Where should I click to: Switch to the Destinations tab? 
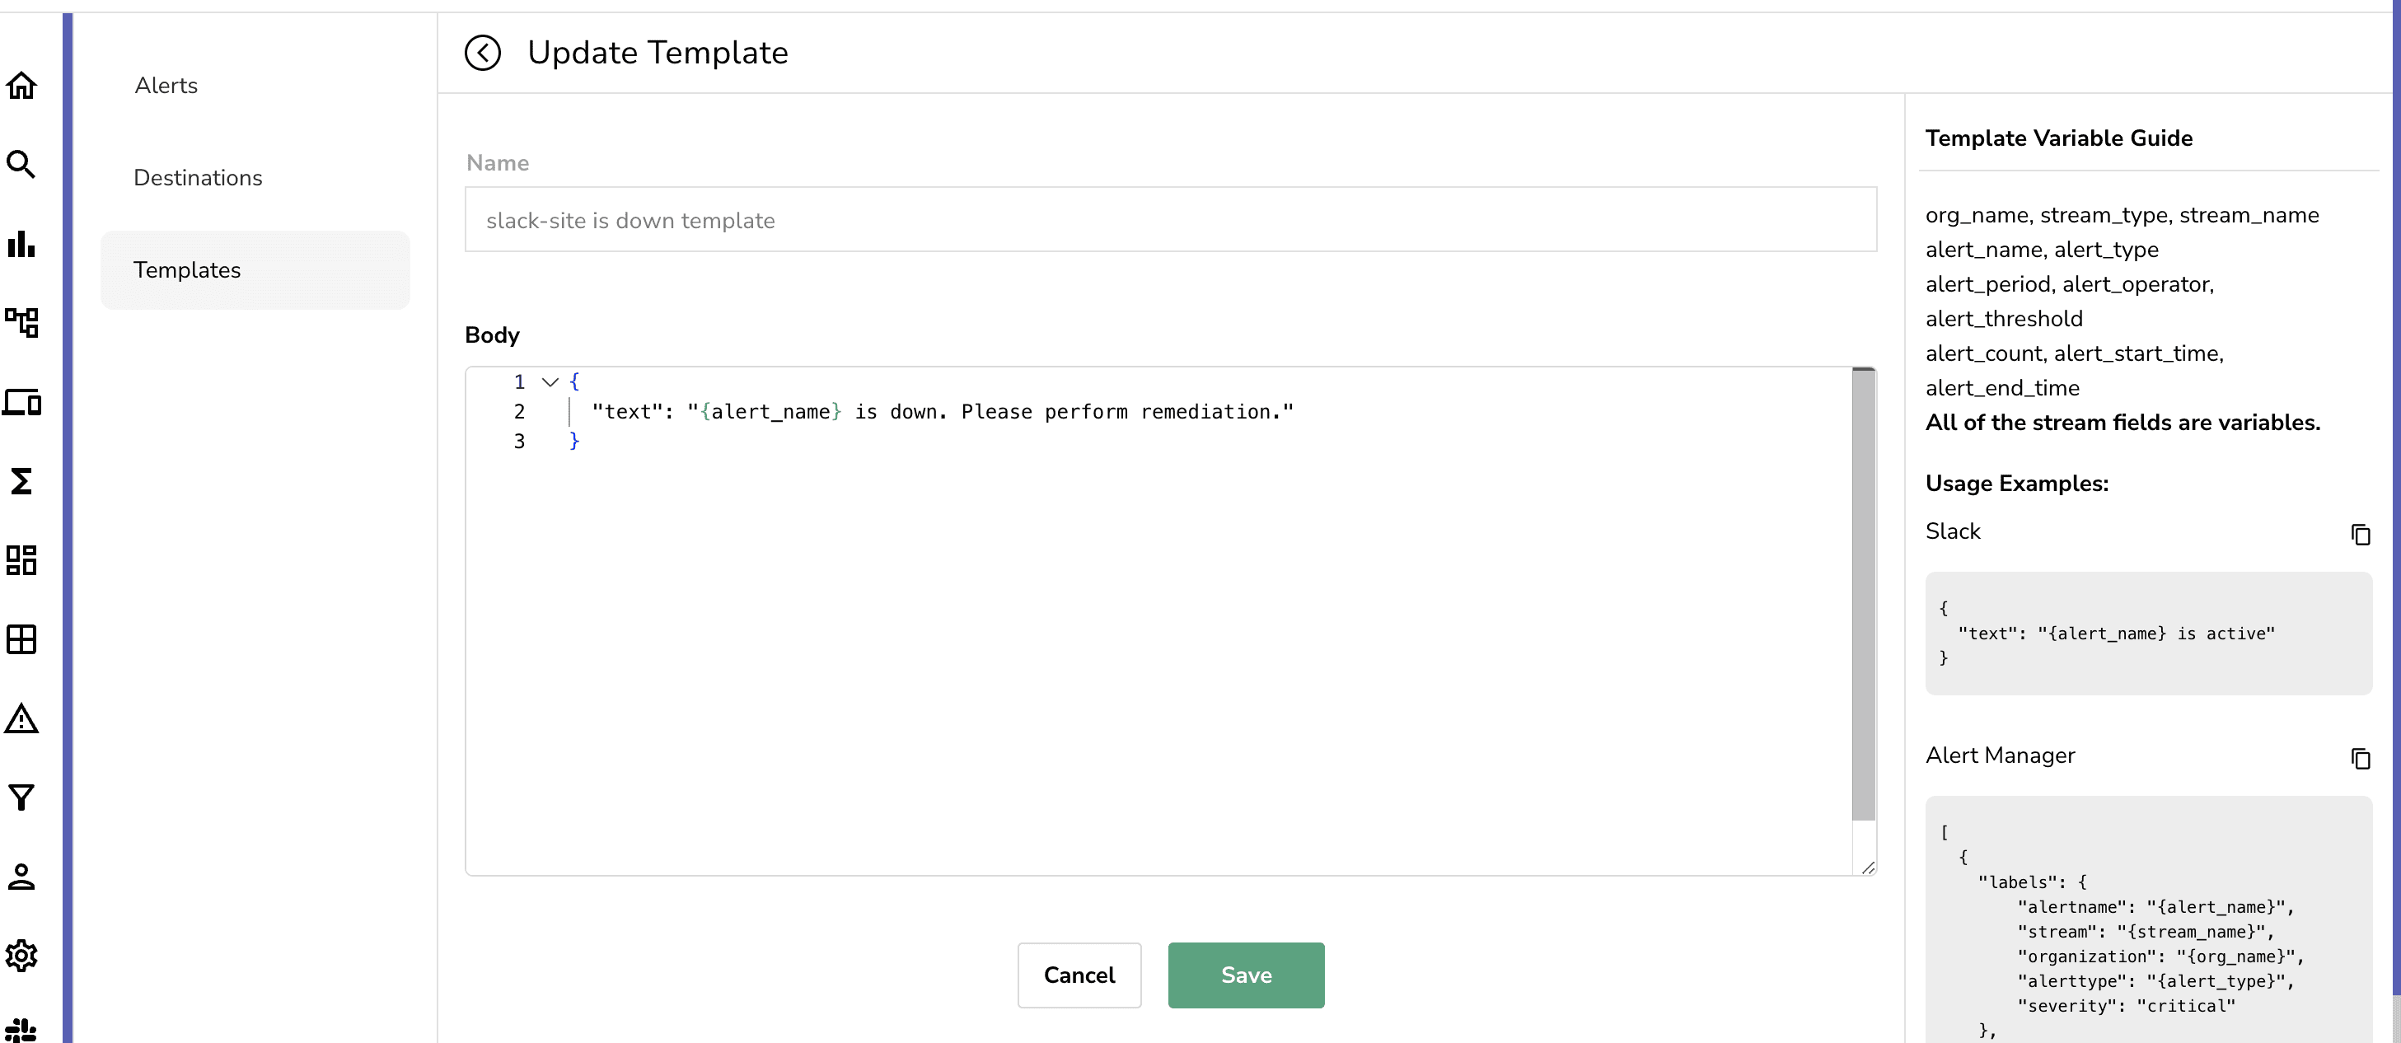pos(198,178)
